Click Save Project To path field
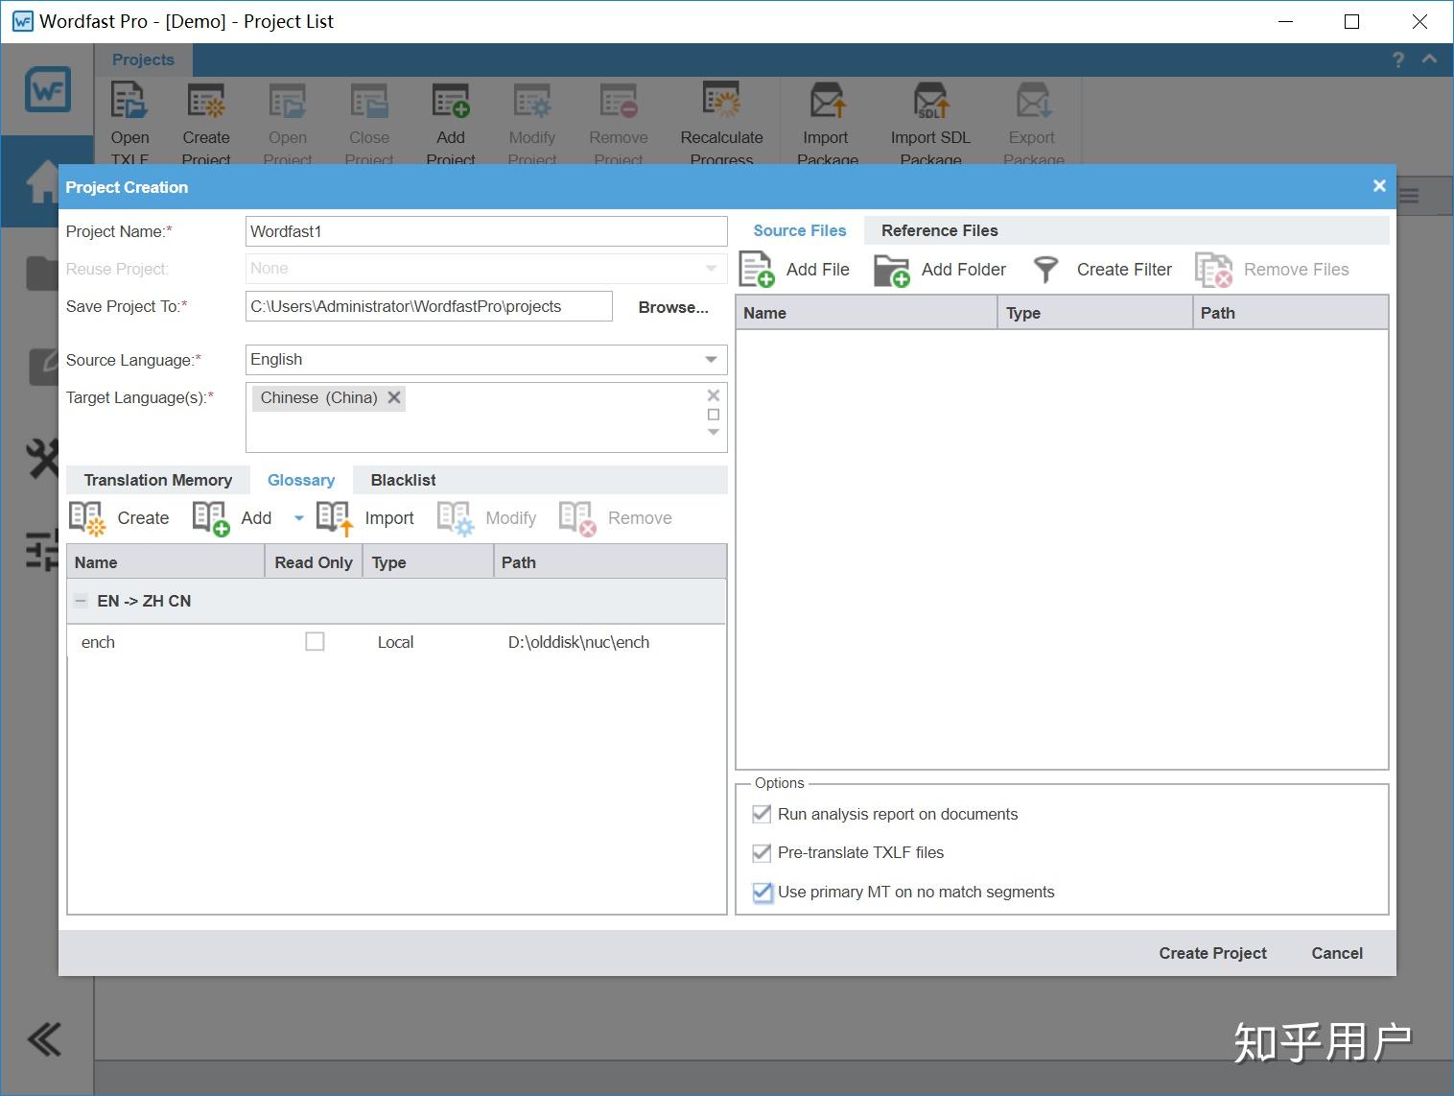The width and height of the screenshot is (1454, 1096). pyautogui.click(x=429, y=306)
